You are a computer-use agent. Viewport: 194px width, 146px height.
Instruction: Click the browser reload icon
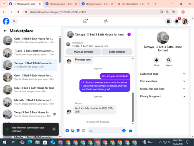click(18, 12)
